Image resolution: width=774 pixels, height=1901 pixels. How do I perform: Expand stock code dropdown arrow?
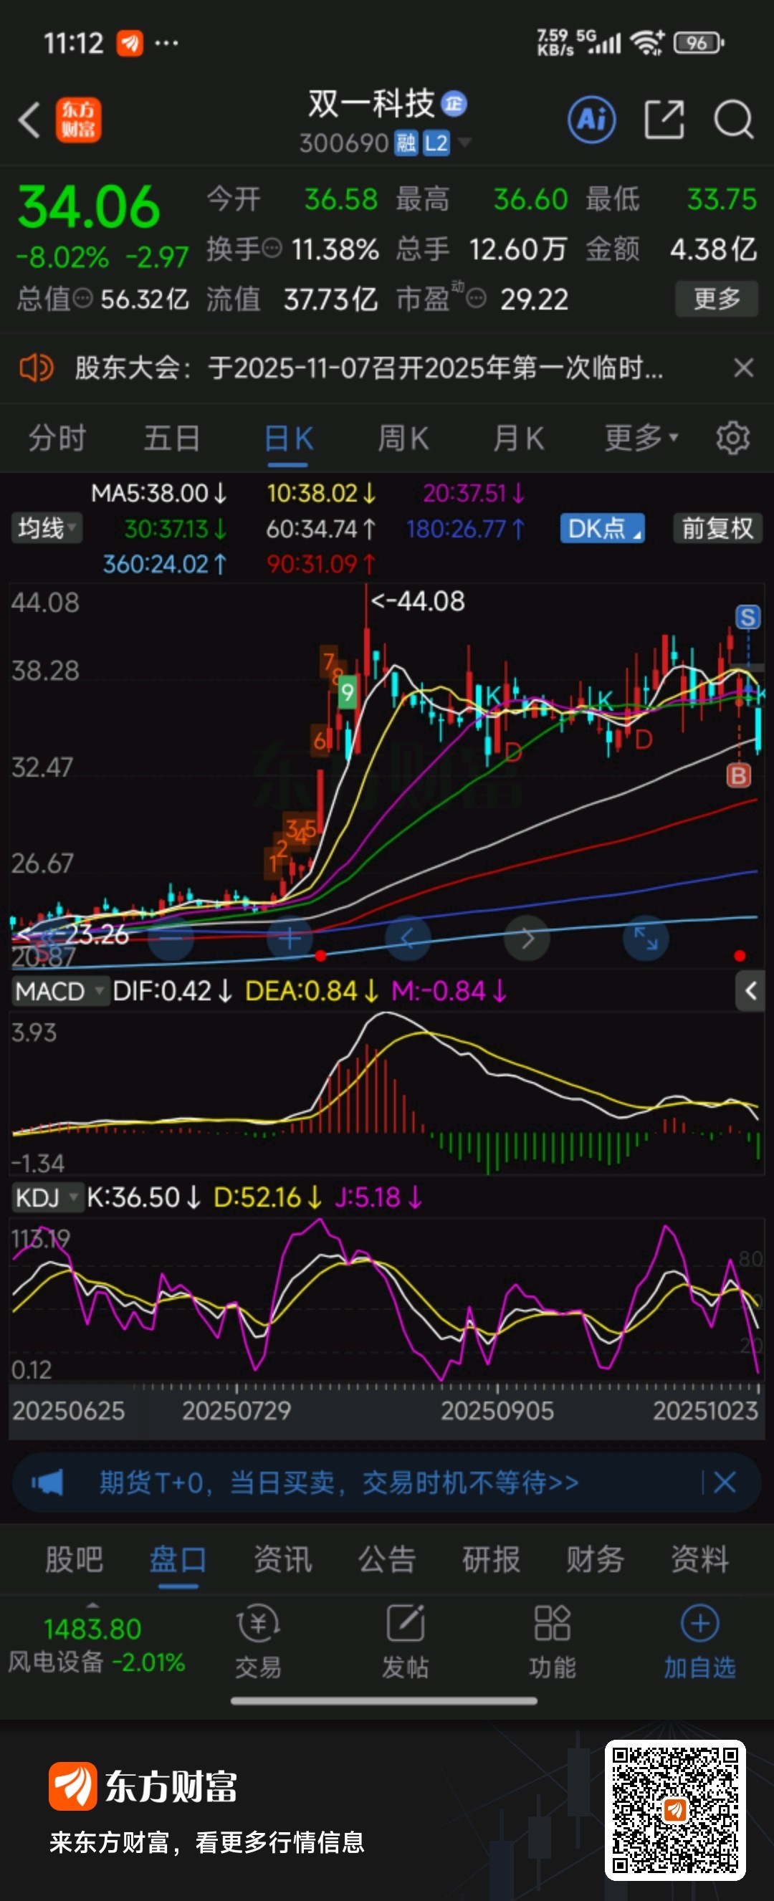[465, 142]
